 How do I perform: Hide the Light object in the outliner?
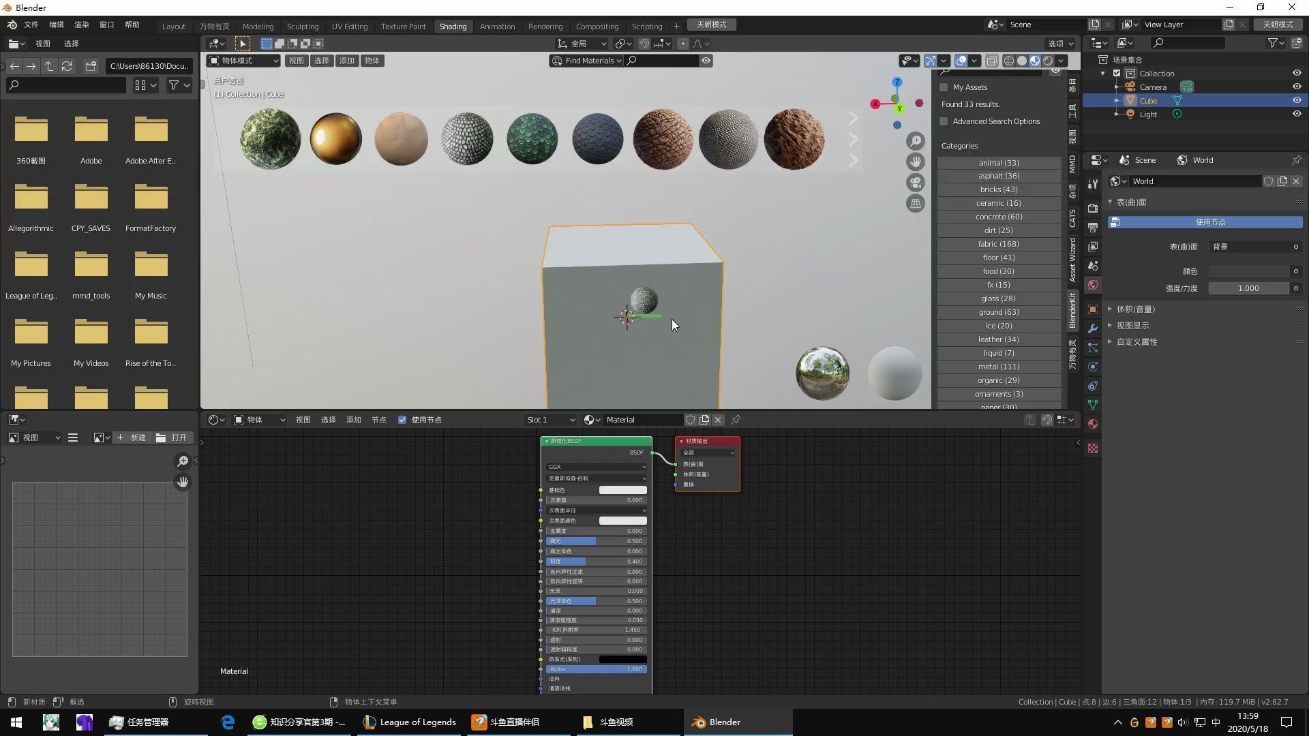1297,114
